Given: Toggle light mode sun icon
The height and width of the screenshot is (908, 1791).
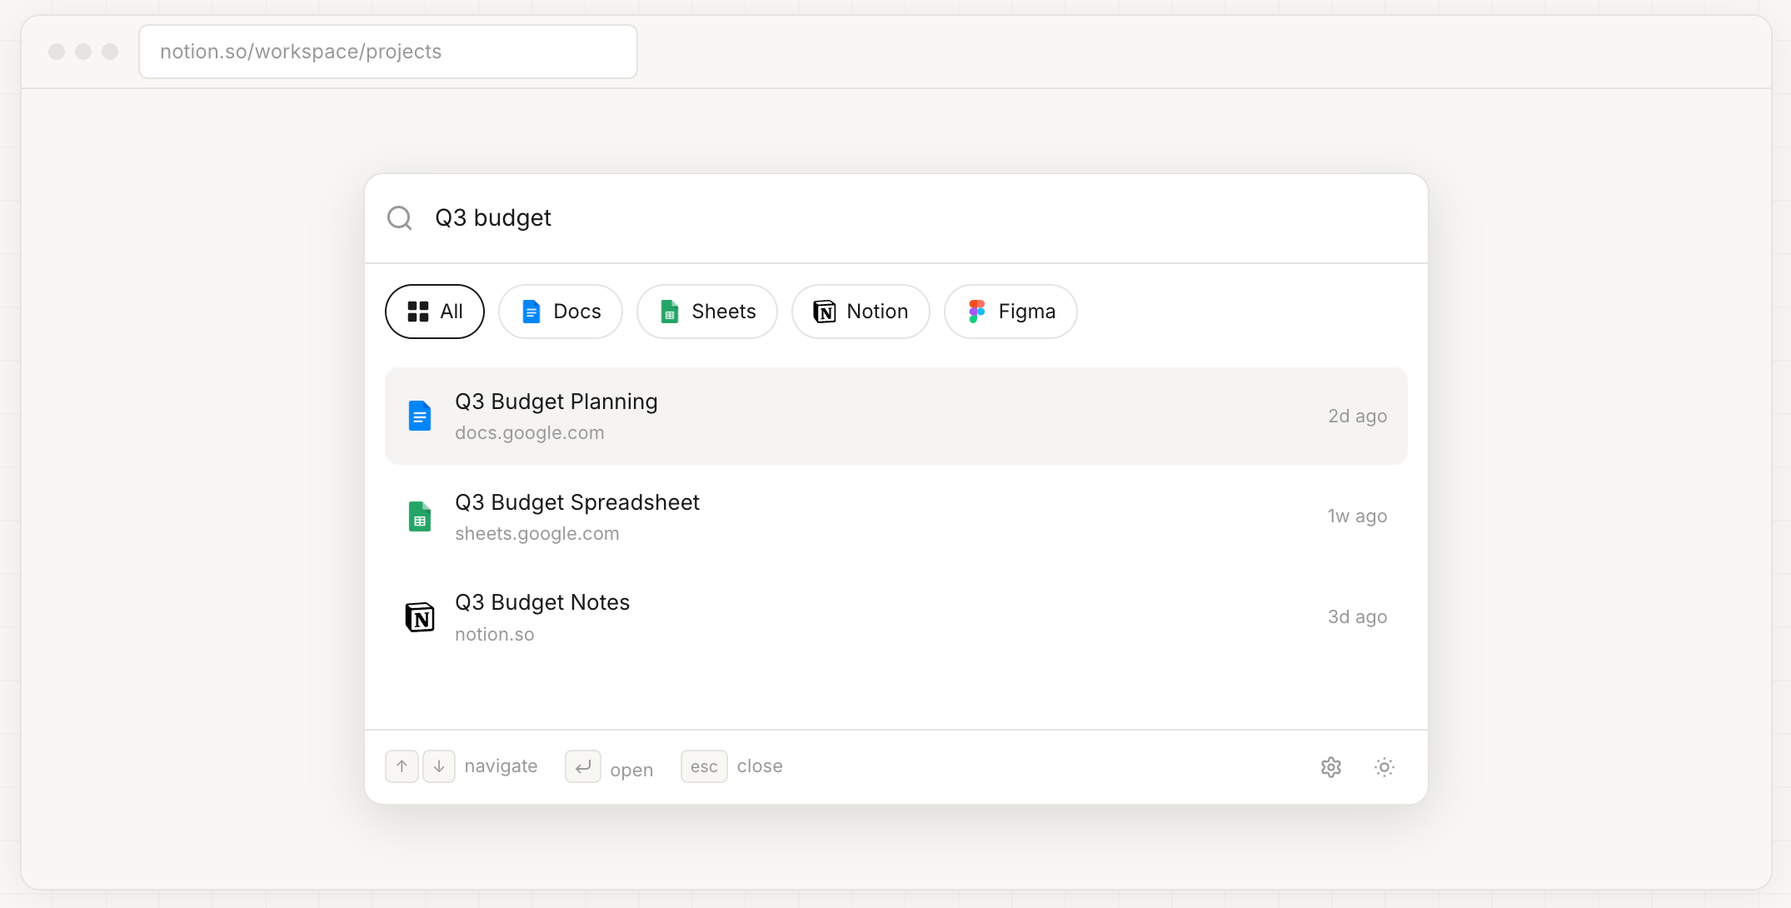Looking at the screenshot, I should [x=1384, y=767].
